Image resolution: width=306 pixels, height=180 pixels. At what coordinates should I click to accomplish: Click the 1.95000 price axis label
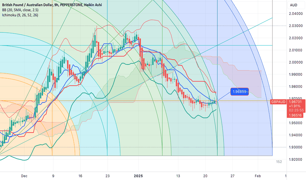(x=295, y=123)
